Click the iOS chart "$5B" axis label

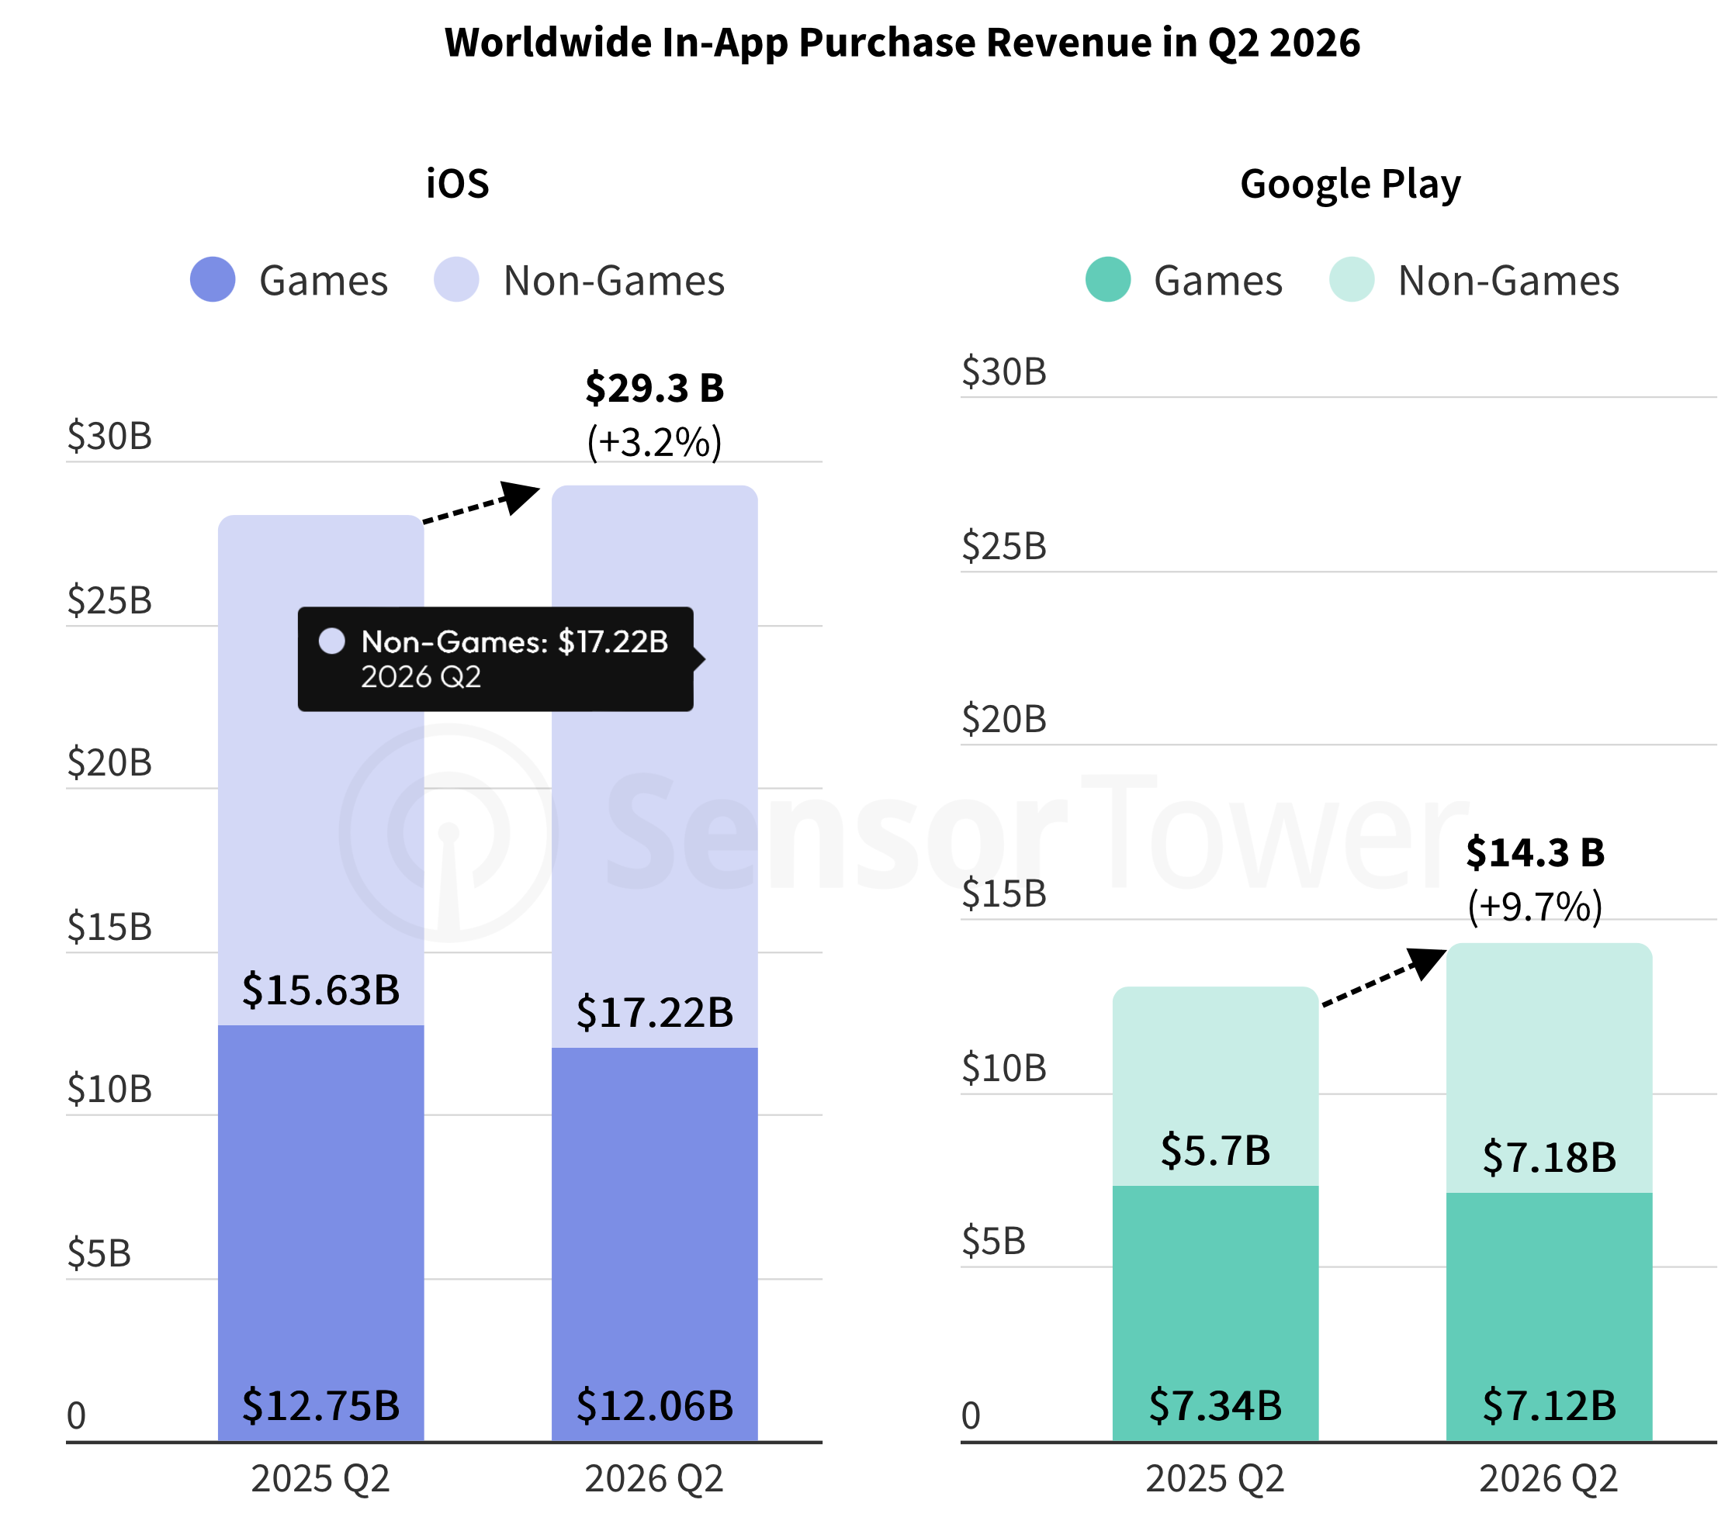click(99, 1254)
